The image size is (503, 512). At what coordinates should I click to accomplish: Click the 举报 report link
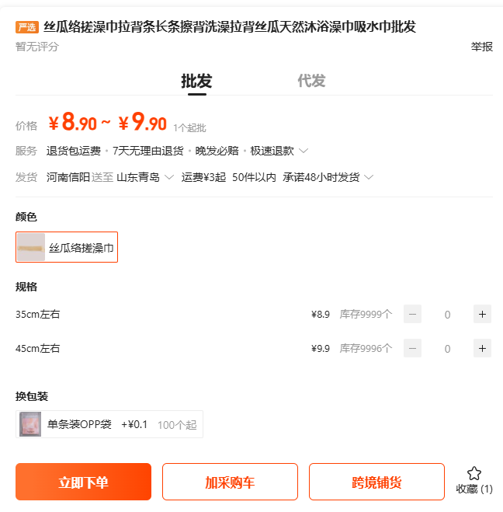(481, 47)
